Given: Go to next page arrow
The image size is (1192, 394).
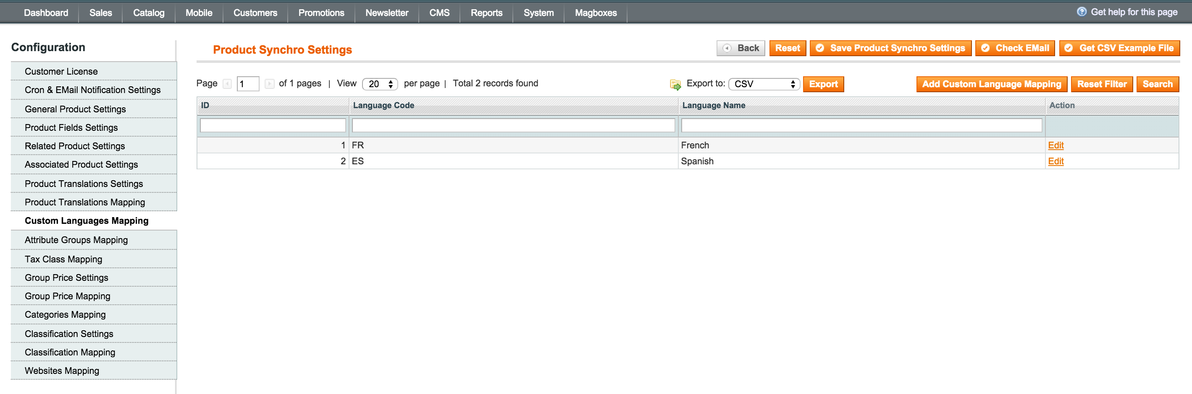Looking at the screenshot, I should [x=269, y=84].
